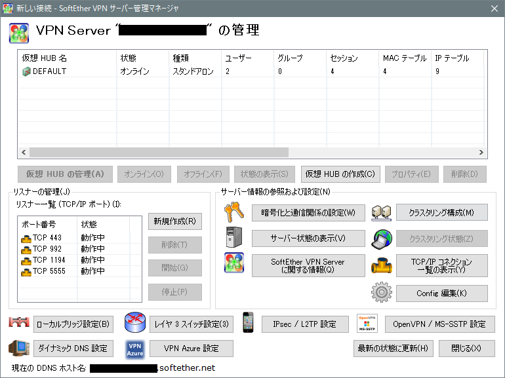The height and width of the screenshot is (378, 505).
Task: Click the SoftEther VPN Server logo icon in header
Action: [x=19, y=33]
